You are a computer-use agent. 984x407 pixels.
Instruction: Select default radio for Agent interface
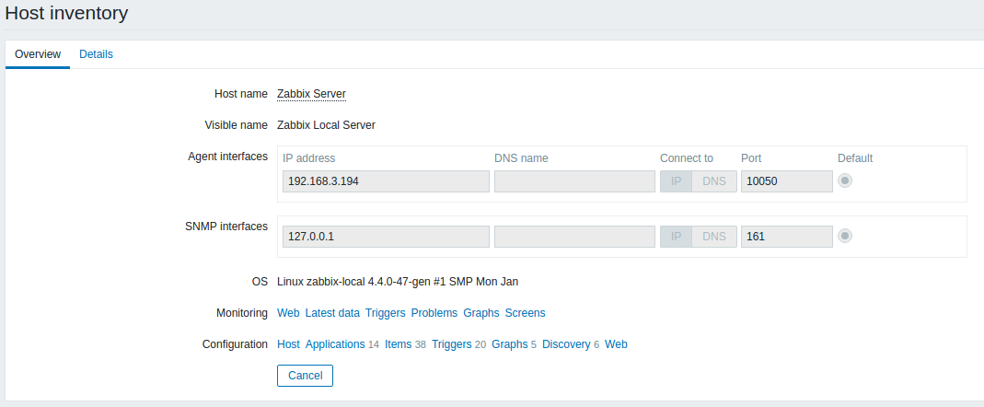pos(845,180)
